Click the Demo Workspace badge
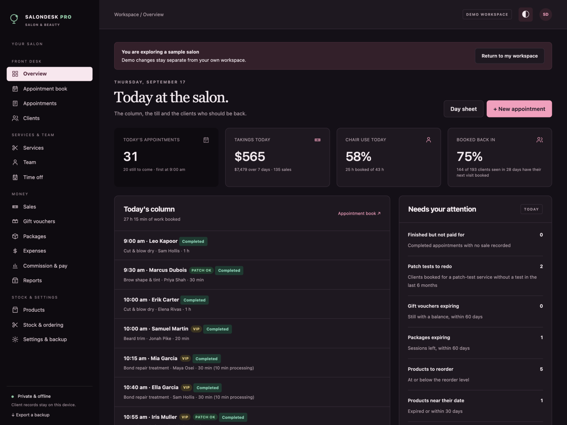This screenshot has height=425, width=567. coord(487,14)
